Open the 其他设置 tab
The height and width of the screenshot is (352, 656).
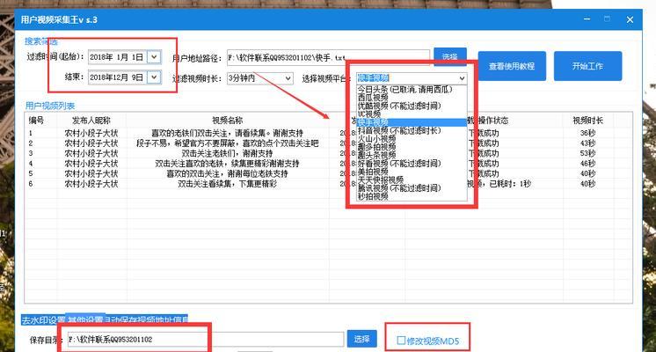(85, 320)
